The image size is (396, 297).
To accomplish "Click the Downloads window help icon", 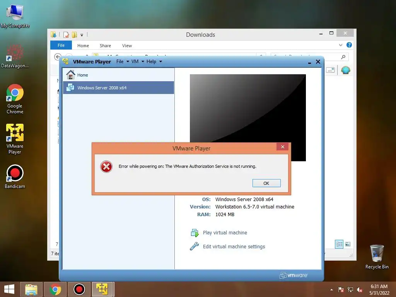I will click(349, 45).
